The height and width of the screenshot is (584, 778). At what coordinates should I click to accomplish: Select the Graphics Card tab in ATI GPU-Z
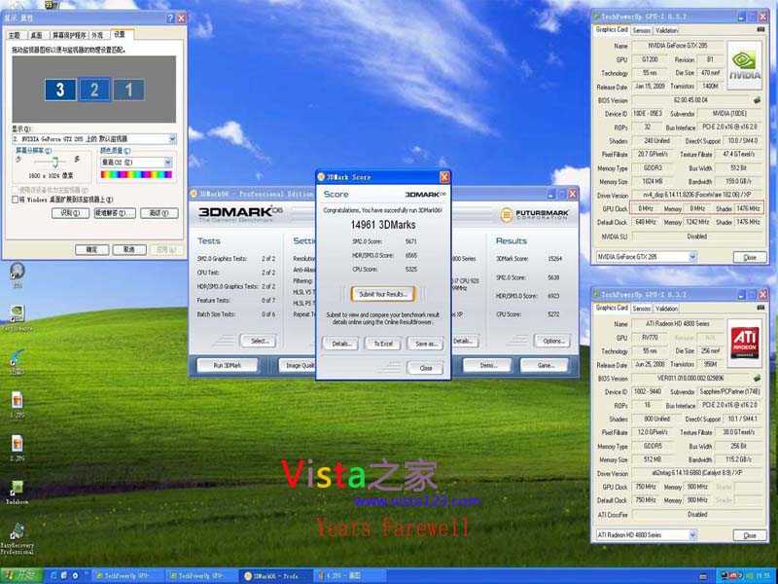coord(612,308)
